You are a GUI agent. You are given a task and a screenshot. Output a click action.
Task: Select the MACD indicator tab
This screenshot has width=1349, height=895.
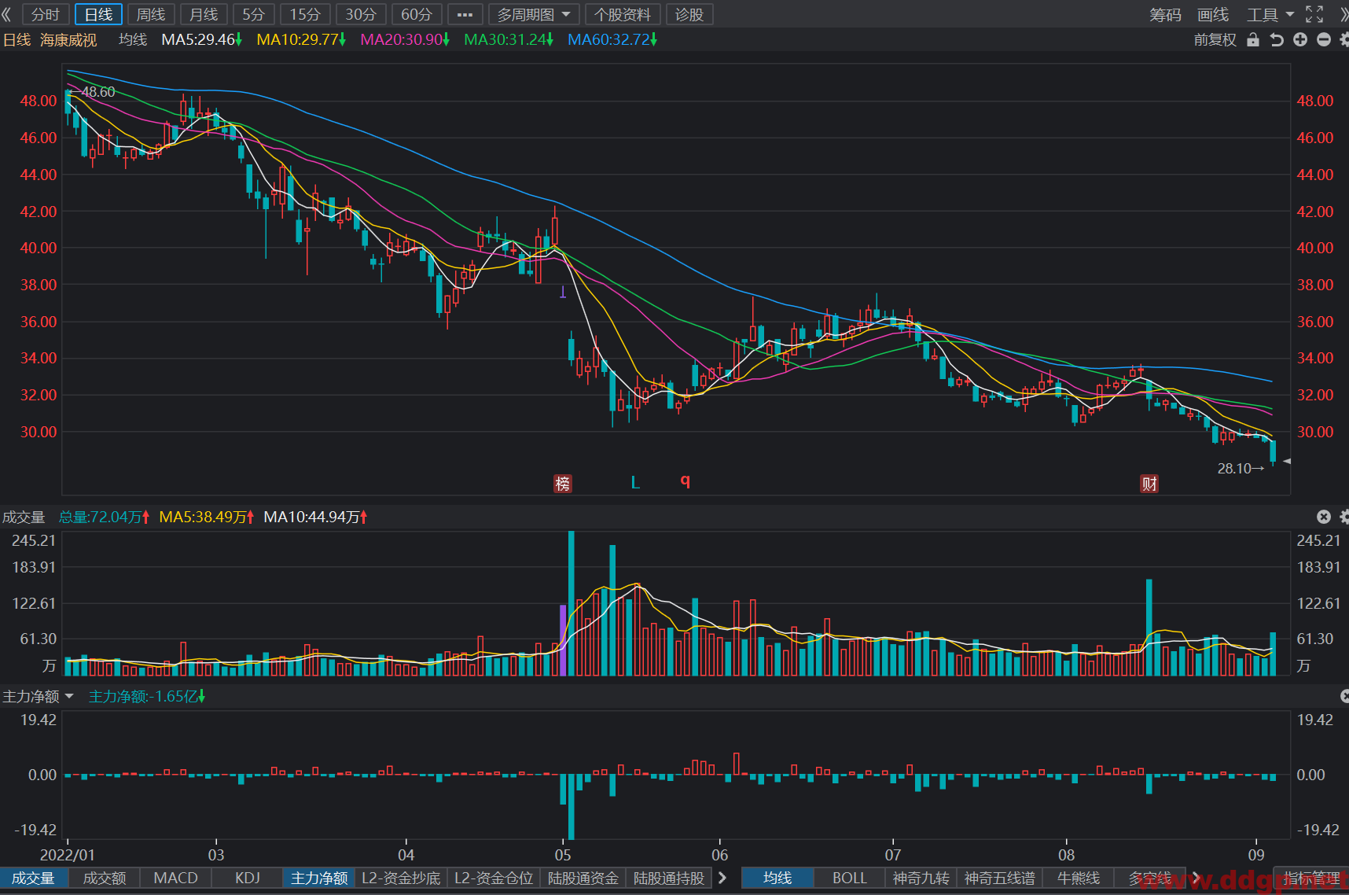pyautogui.click(x=175, y=878)
